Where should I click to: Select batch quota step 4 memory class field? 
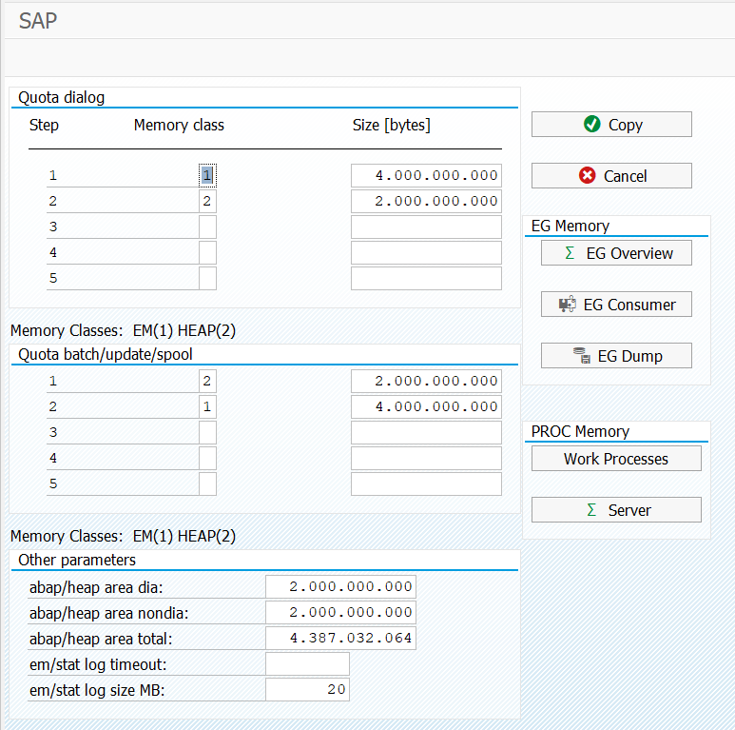[x=207, y=459]
